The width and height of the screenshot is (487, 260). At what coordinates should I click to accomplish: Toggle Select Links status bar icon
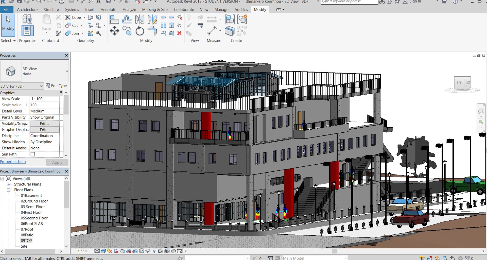click(422, 258)
